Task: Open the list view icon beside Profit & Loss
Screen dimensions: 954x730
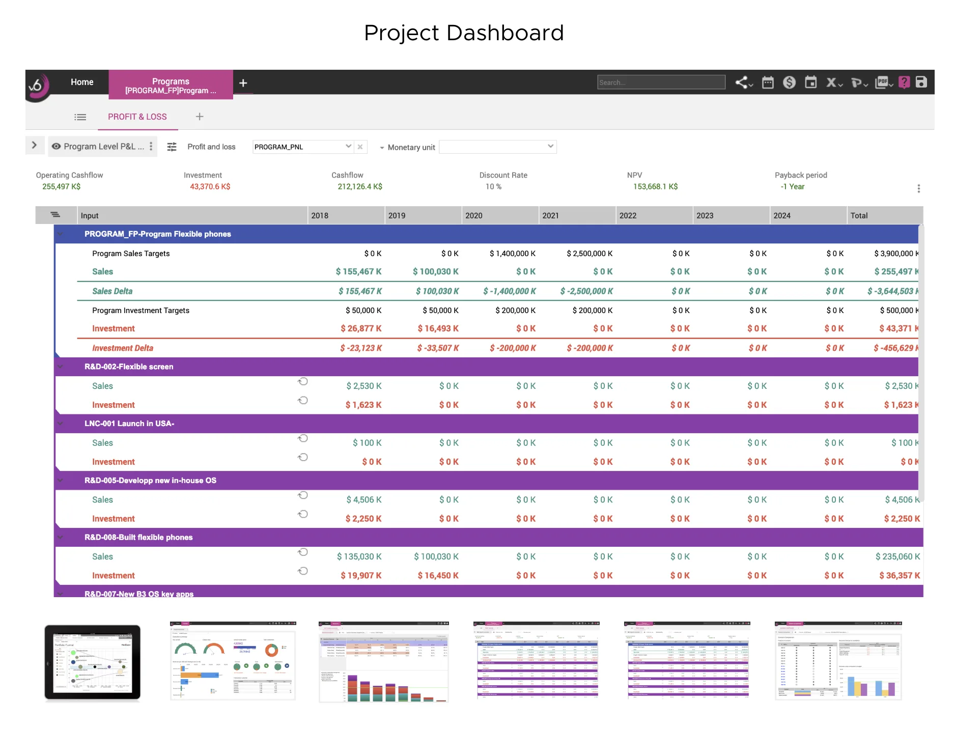Action: [x=80, y=117]
